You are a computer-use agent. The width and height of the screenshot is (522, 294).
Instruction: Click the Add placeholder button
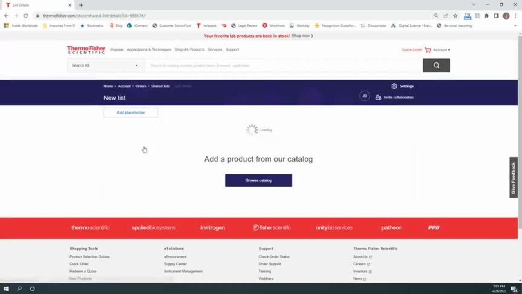click(x=131, y=113)
